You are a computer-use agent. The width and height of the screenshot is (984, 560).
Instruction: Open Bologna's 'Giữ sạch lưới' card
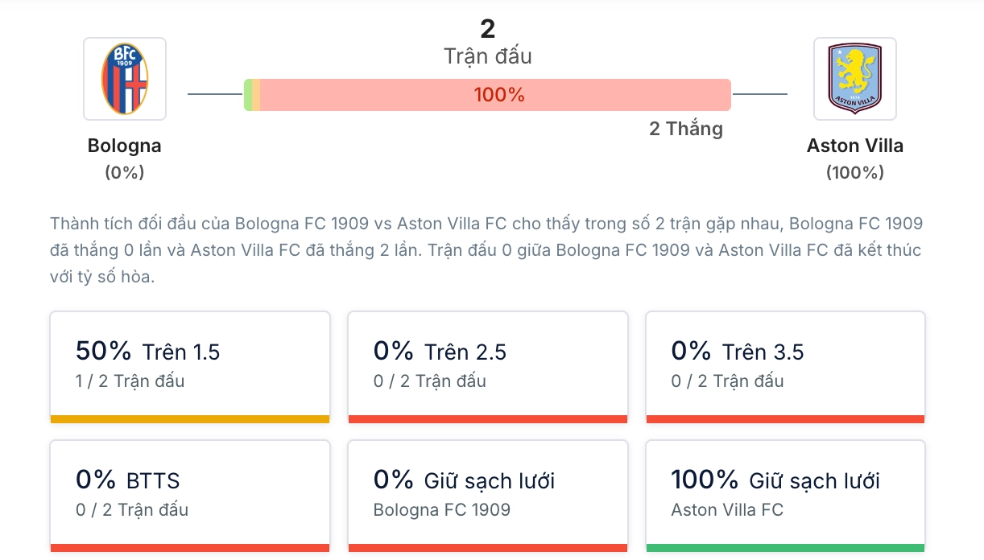[487, 495]
